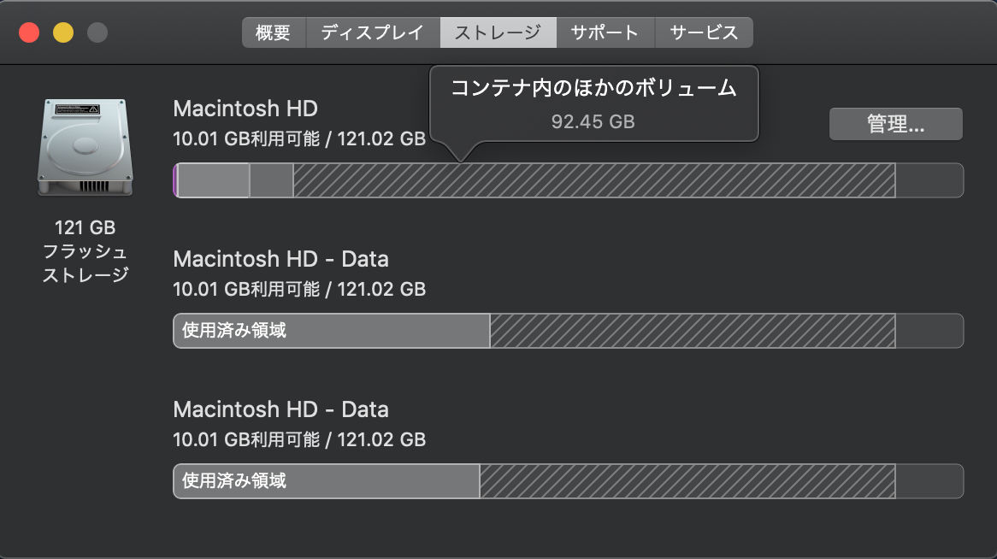The width and height of the screenshot is (997, 559).
Task: Go to the サポート tab
Action: [605, 33]
